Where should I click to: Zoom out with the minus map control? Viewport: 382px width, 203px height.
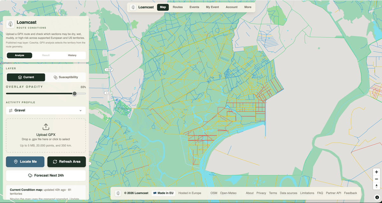[376, 179]
